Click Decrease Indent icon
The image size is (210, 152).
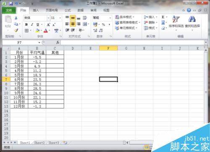click(x=67, y=30)
